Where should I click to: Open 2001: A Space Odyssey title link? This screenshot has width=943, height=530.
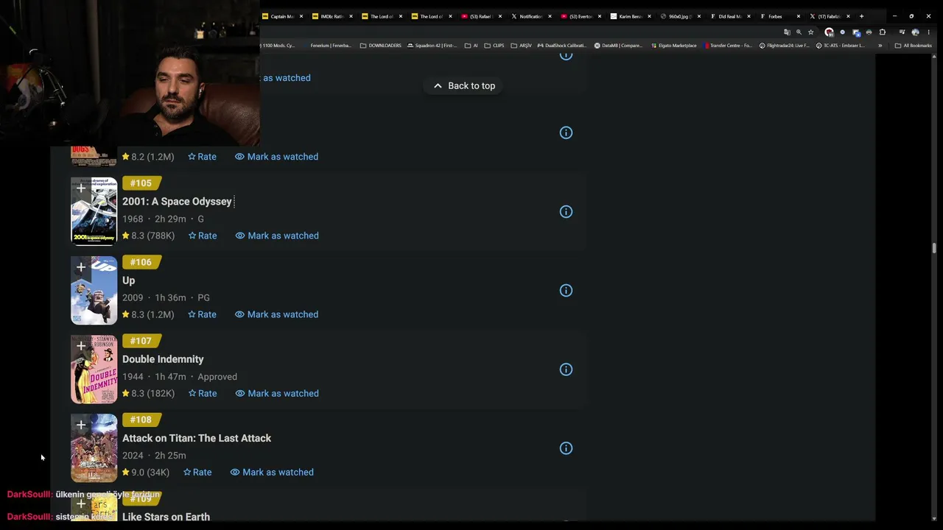click(x=177, y=202)
